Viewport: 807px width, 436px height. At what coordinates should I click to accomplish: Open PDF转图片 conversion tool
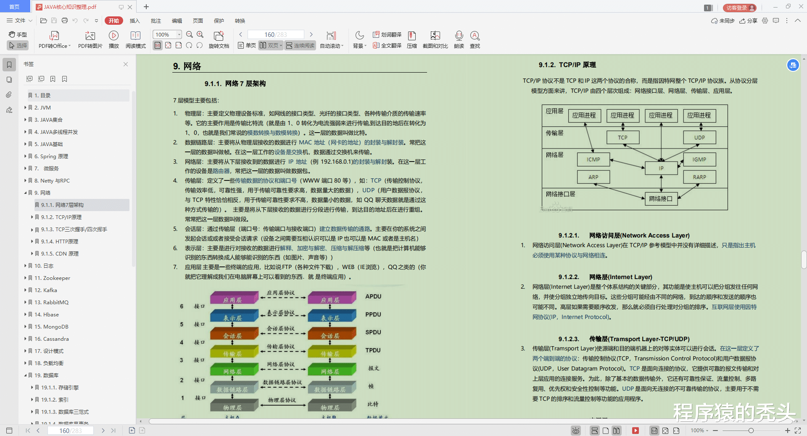click(x=90, y=40)
